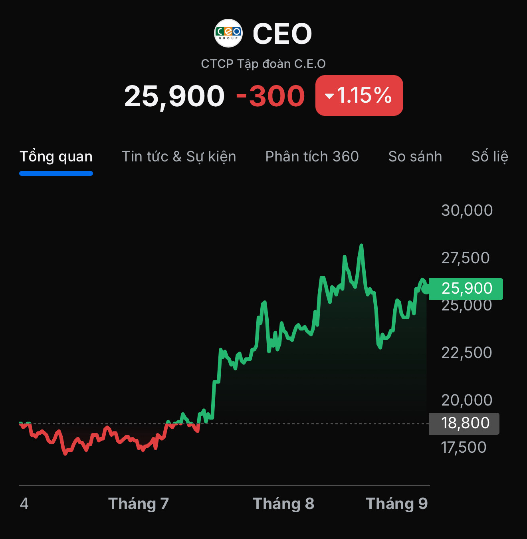Click company name CTCP Tập đoàn C.E.O
Image resolution: width=527 pixels, height=539 pixels.
[x=263, y=64]
